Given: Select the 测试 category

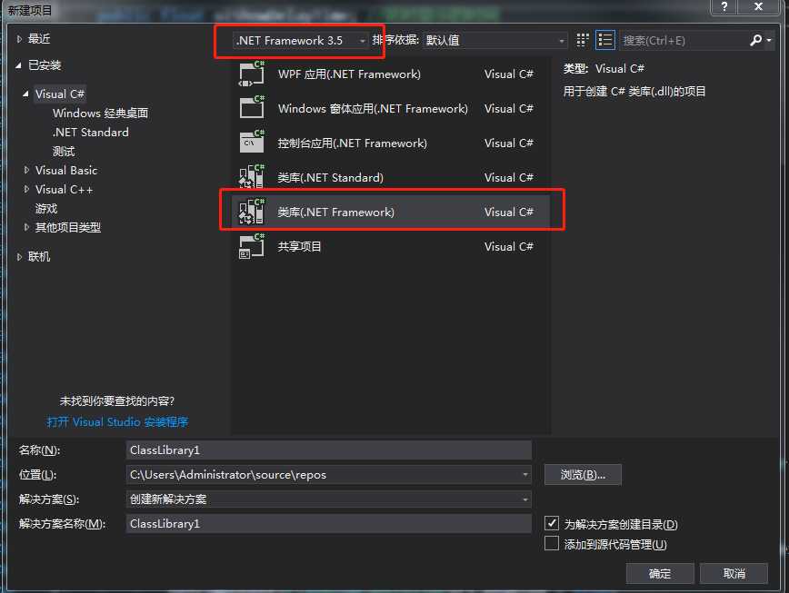Looking at the screenshot, I should [64, 152].
